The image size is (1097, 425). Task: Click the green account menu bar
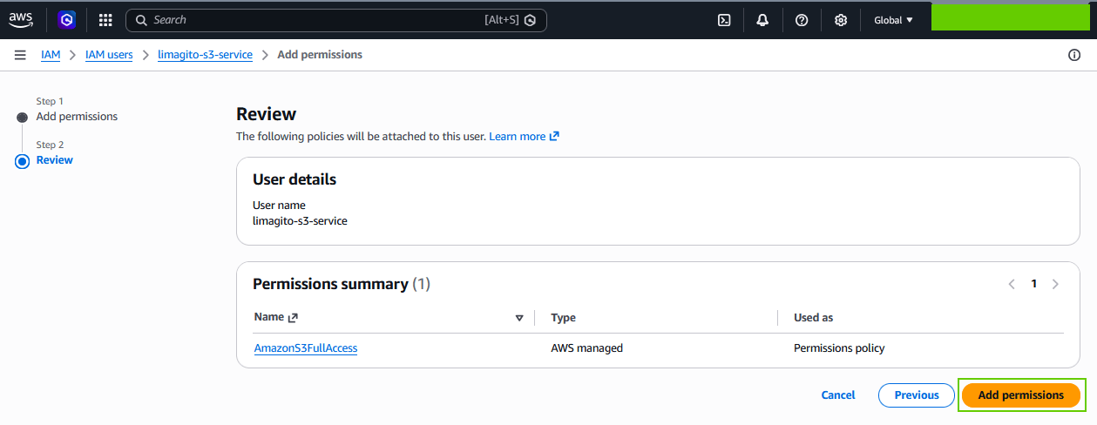[x=1010, y=17]
